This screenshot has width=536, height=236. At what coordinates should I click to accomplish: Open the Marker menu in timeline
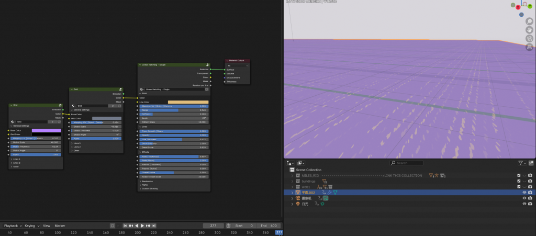pyautogui.click(x=60, y=226)
